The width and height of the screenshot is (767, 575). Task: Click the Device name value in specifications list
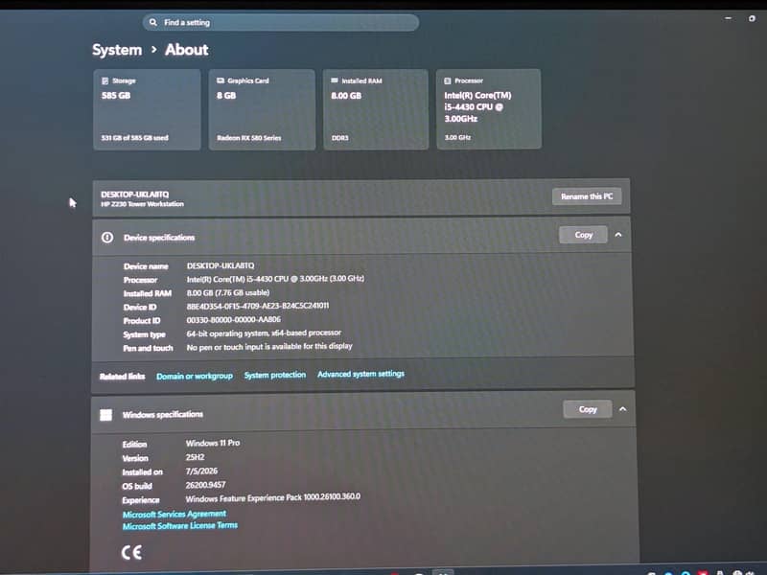point(221,265)
